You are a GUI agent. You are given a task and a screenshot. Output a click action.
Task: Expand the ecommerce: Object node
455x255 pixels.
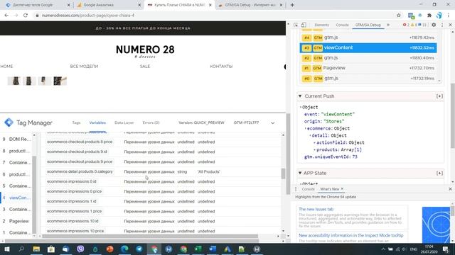(x=328, y=128)
